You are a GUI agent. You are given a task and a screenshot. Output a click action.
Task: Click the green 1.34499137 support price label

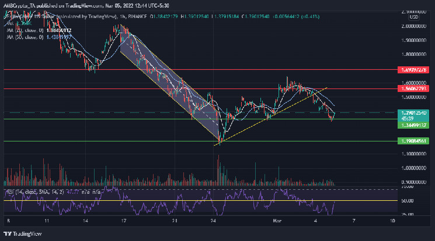pos(413,125)
